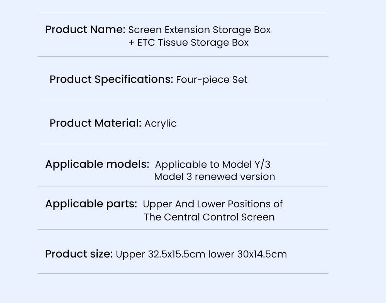The height and width of the screenshot is (303, 386).
Task: Click the "Applicable models:" label
Action: 97,164
